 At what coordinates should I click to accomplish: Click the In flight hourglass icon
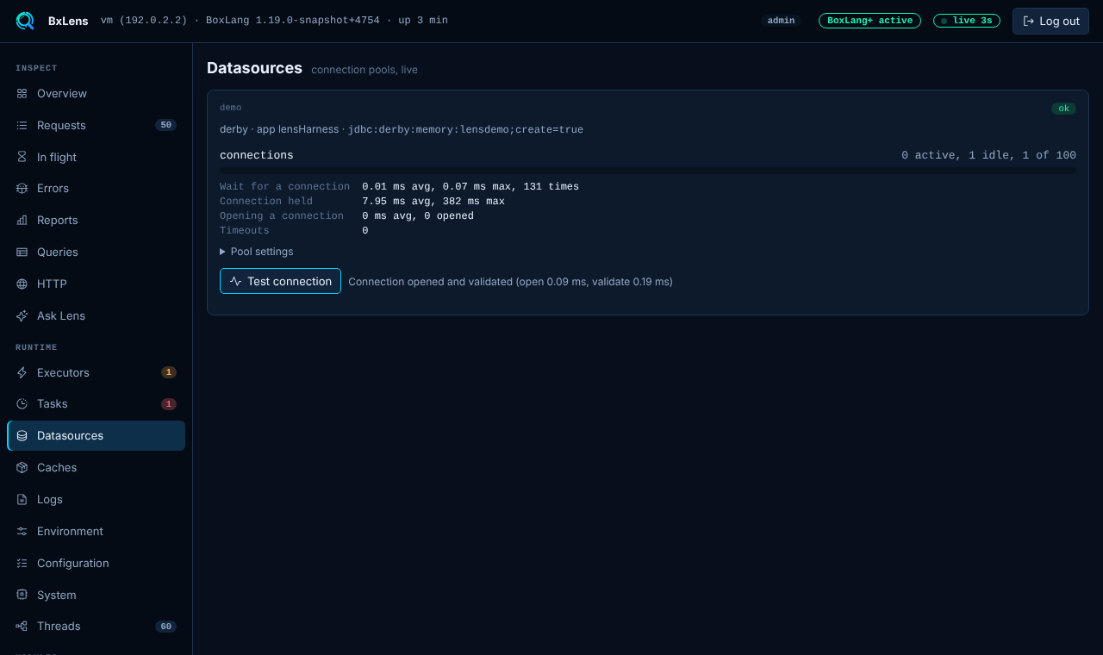(22, 157)
